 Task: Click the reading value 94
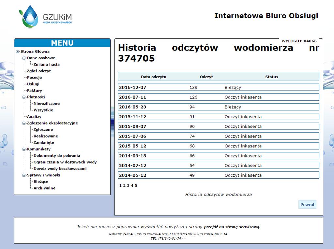coord(192,107)
